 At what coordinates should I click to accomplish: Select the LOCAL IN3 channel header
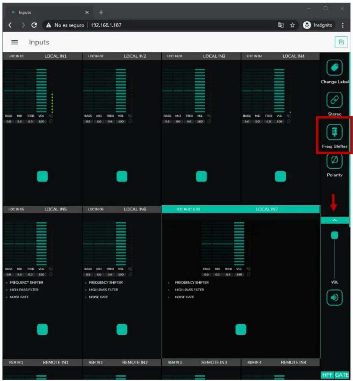coord(201,56)
